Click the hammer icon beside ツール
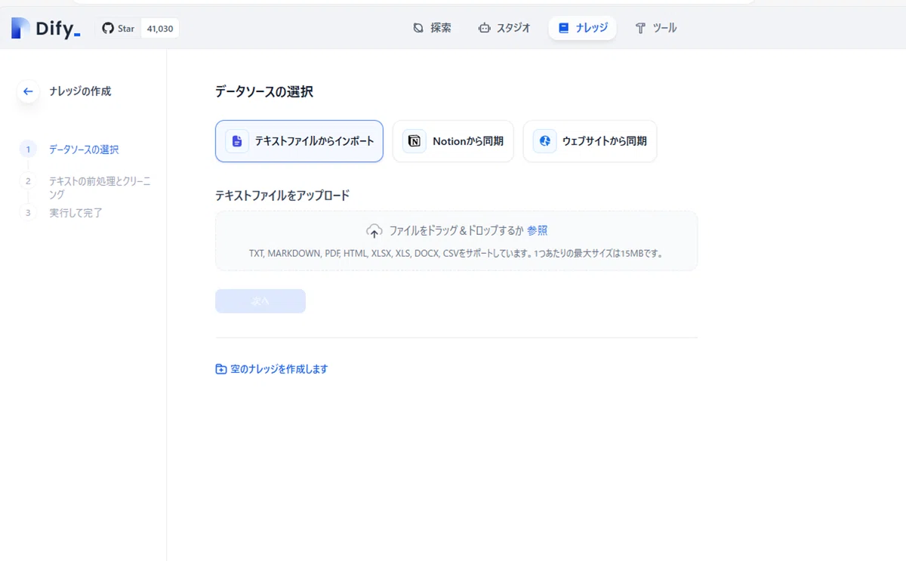 coord(640,28)
